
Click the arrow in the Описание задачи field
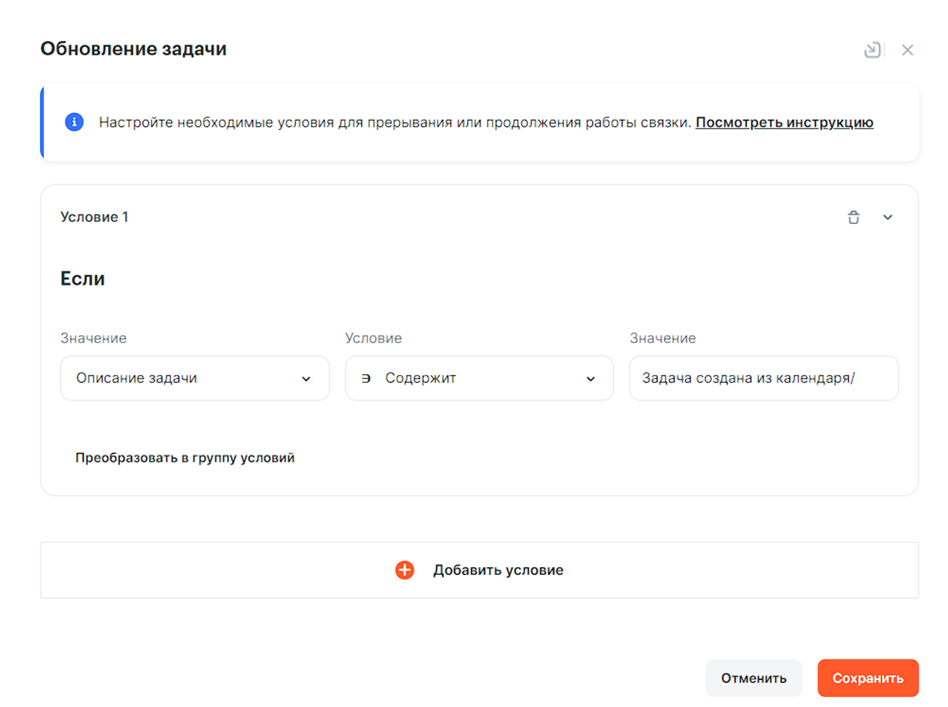(306, 379)
